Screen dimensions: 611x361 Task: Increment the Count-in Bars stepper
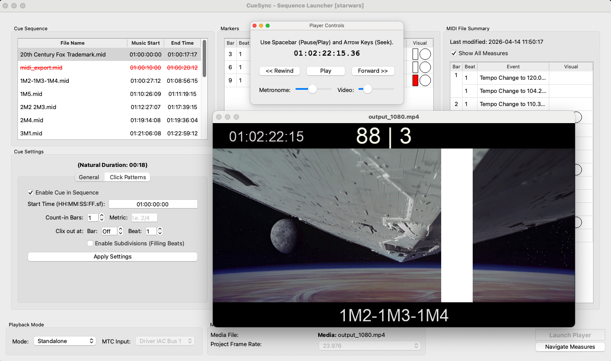pos(102,216)
